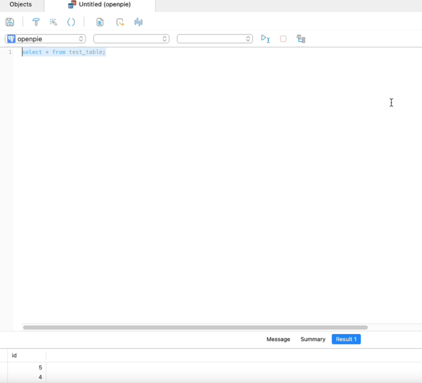Image resolution: width=422 pixels, height=383 pixels.
Task: Open the chart bars icon in toolbar
Action: pos(138,22)
